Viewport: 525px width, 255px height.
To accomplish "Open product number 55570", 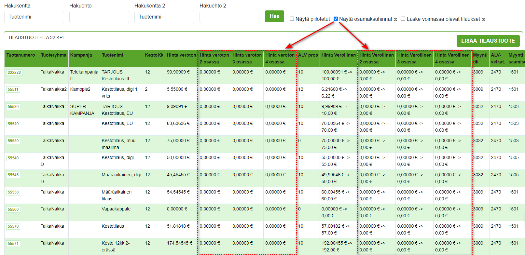I will (13, 226).
